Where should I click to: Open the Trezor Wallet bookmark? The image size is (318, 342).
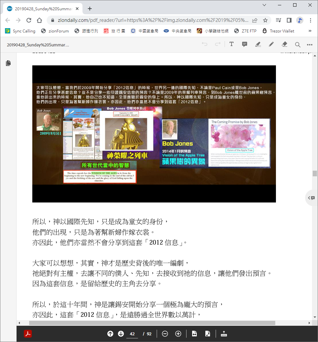(278, 31)
